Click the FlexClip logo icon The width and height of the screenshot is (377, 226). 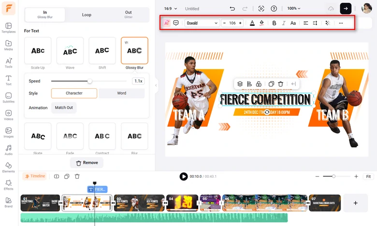[9, 8]
